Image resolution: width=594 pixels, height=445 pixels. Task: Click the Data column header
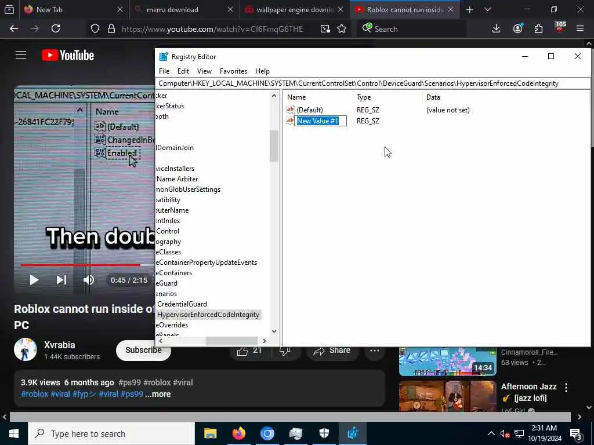click(433, 97)
